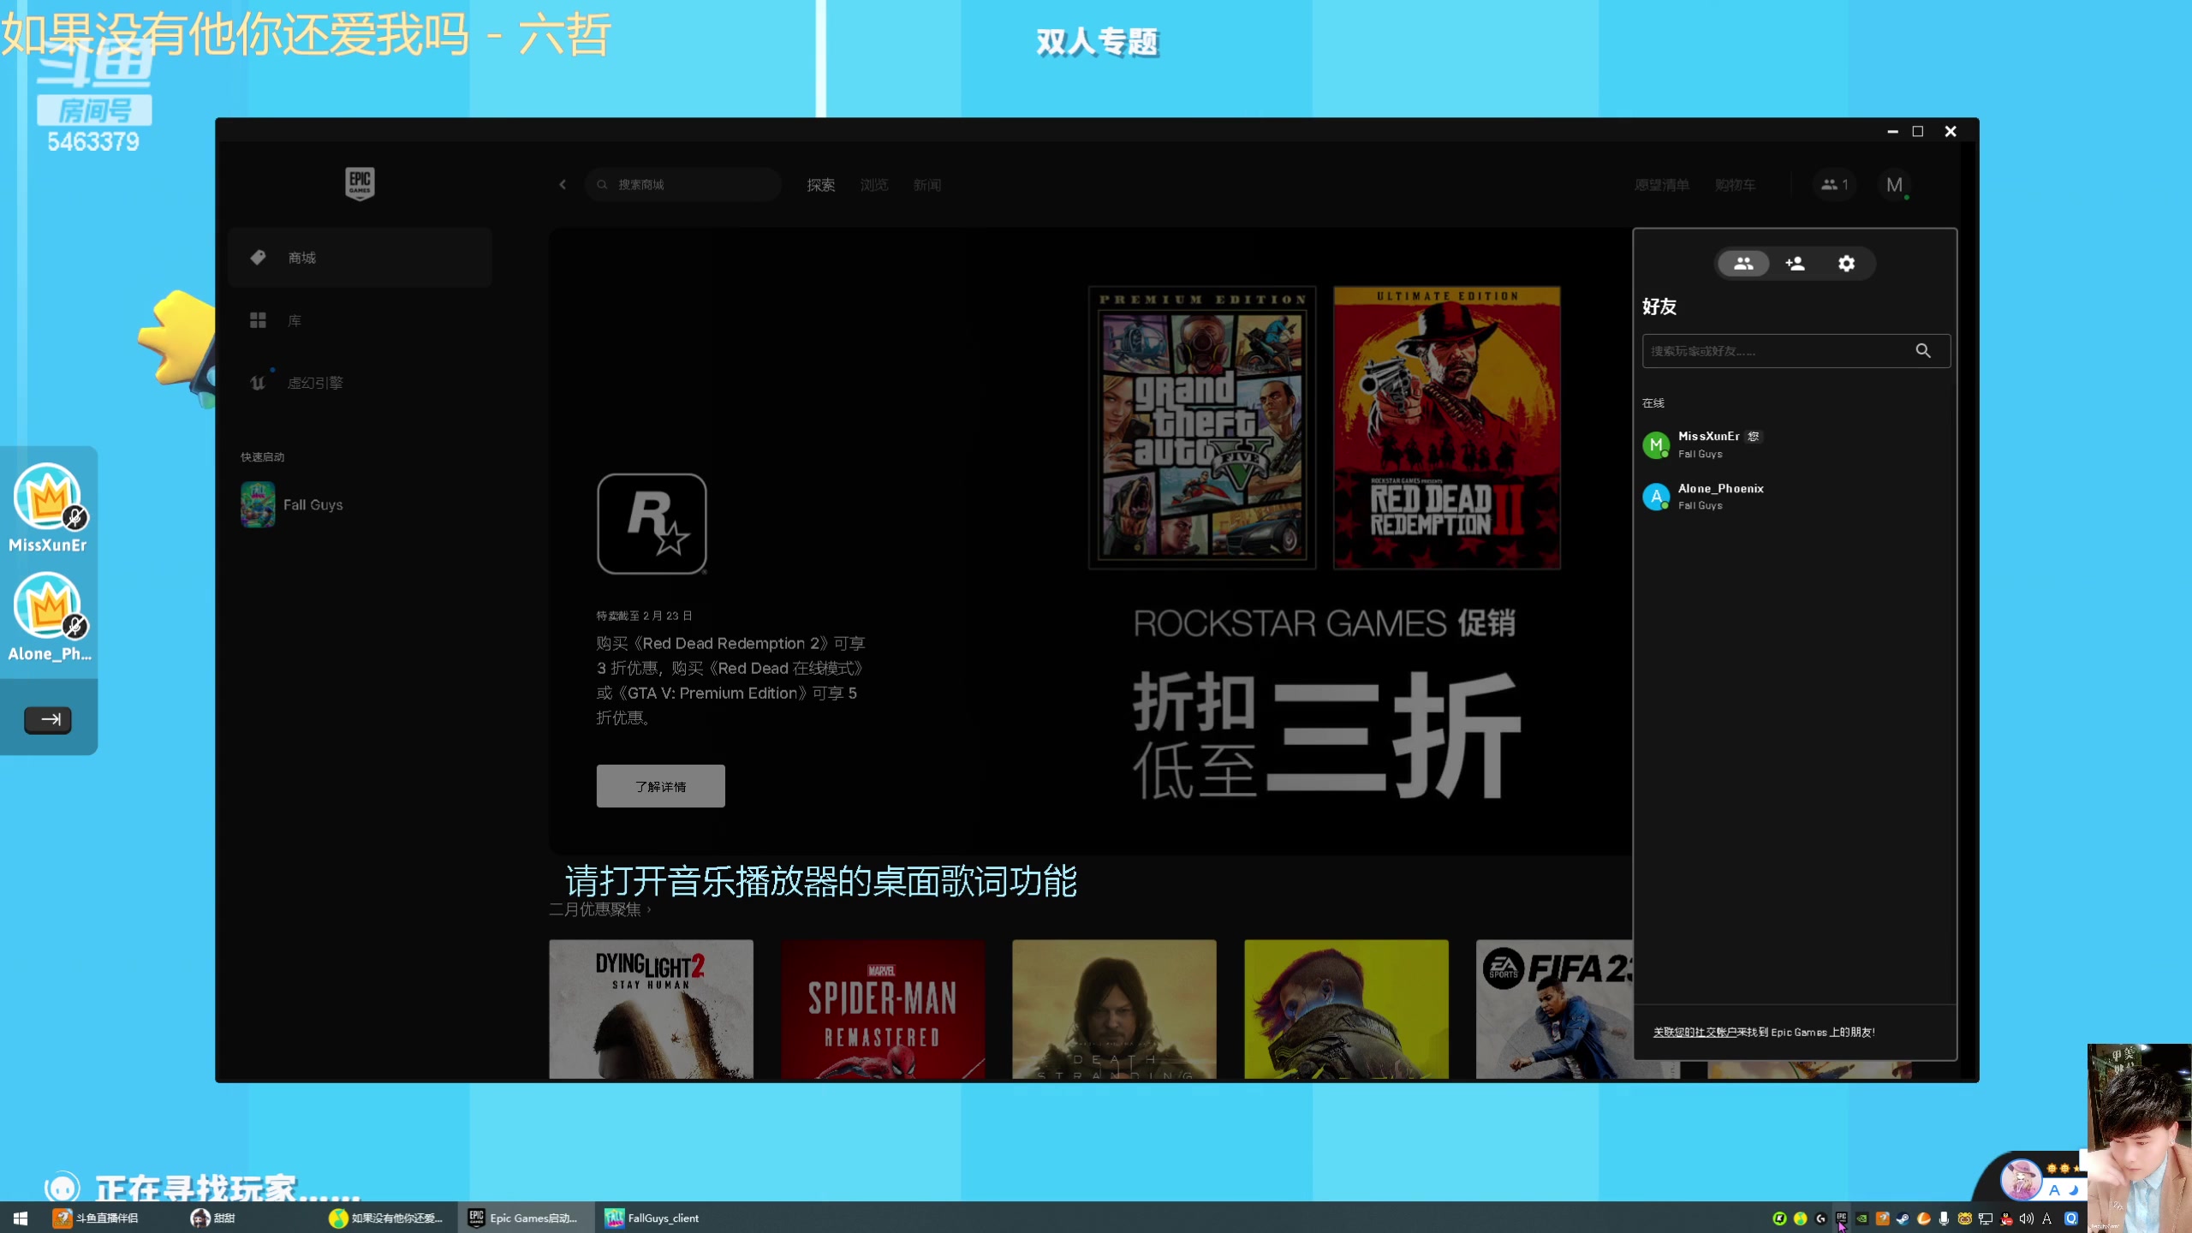The width and height of the screenshot is (2192, 1233).
Task: Click Alone_Phoenix avatar in friends list
Action: pos(1656,497)
